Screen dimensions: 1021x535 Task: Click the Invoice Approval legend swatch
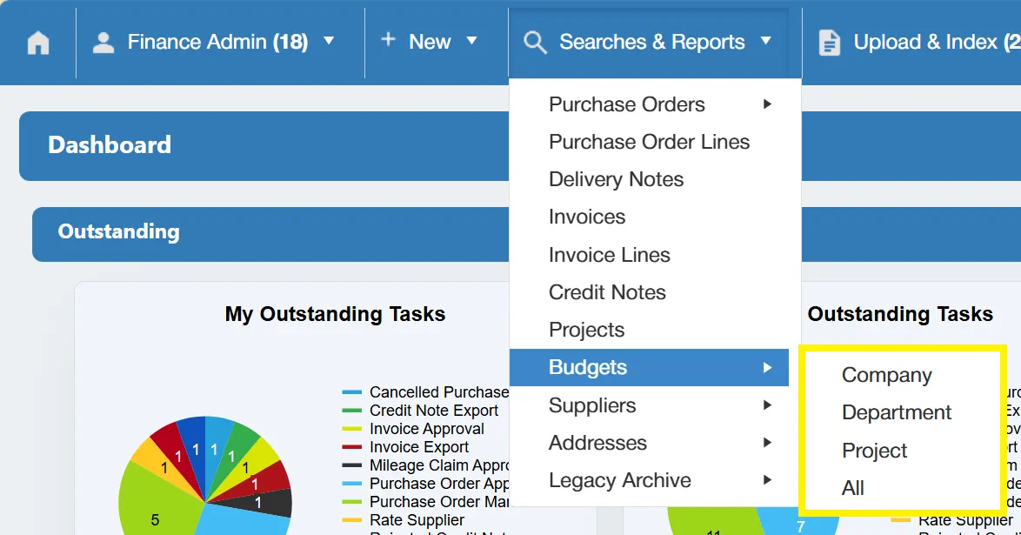pyautogui.click(x=351, y=429)
